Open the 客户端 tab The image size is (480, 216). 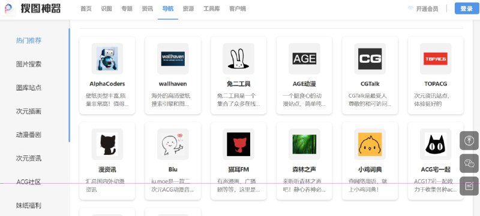point(238,9)
